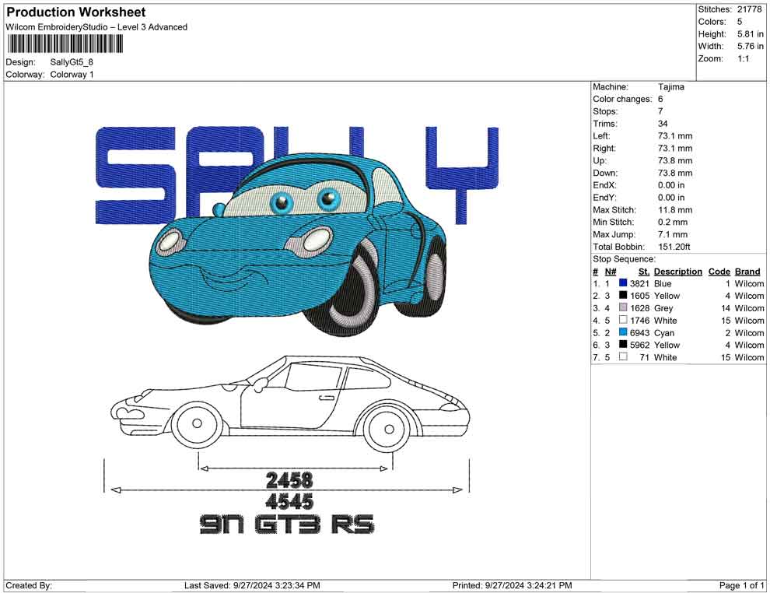Click the Description column header
This screenshot has height=593, width=770.
coord(677,272)
